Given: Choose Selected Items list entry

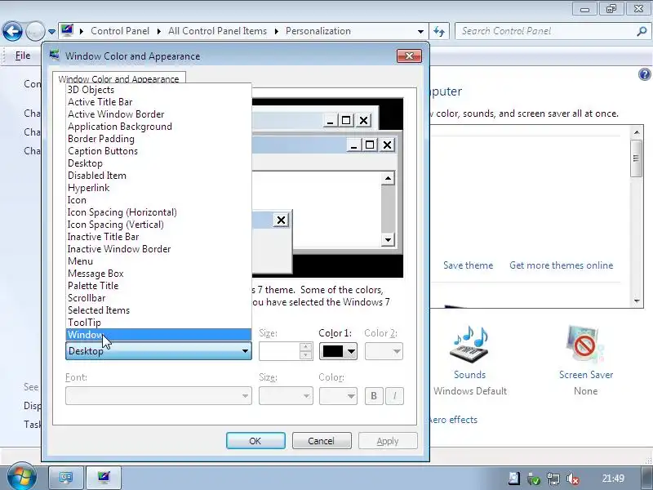Looking at the screenshot, I should [x=158, y=310].
